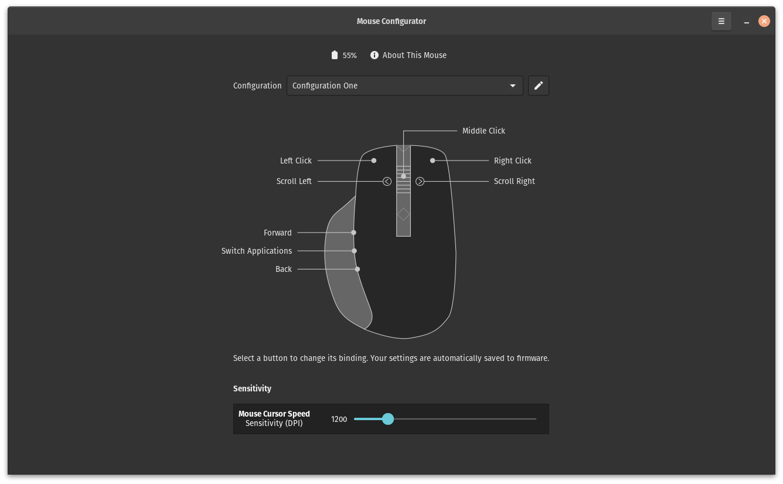Click the Left Click button dot on the mouse
Image resolution: width=783 pixels, height=484 pixels.
pyautogui.click(x=374, y=161)
